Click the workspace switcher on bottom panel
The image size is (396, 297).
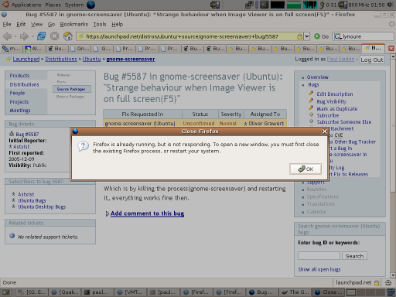pos(366,292)
